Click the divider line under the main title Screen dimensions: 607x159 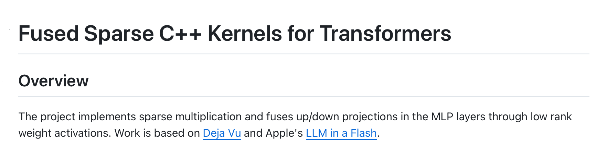[x=304, y=54]
